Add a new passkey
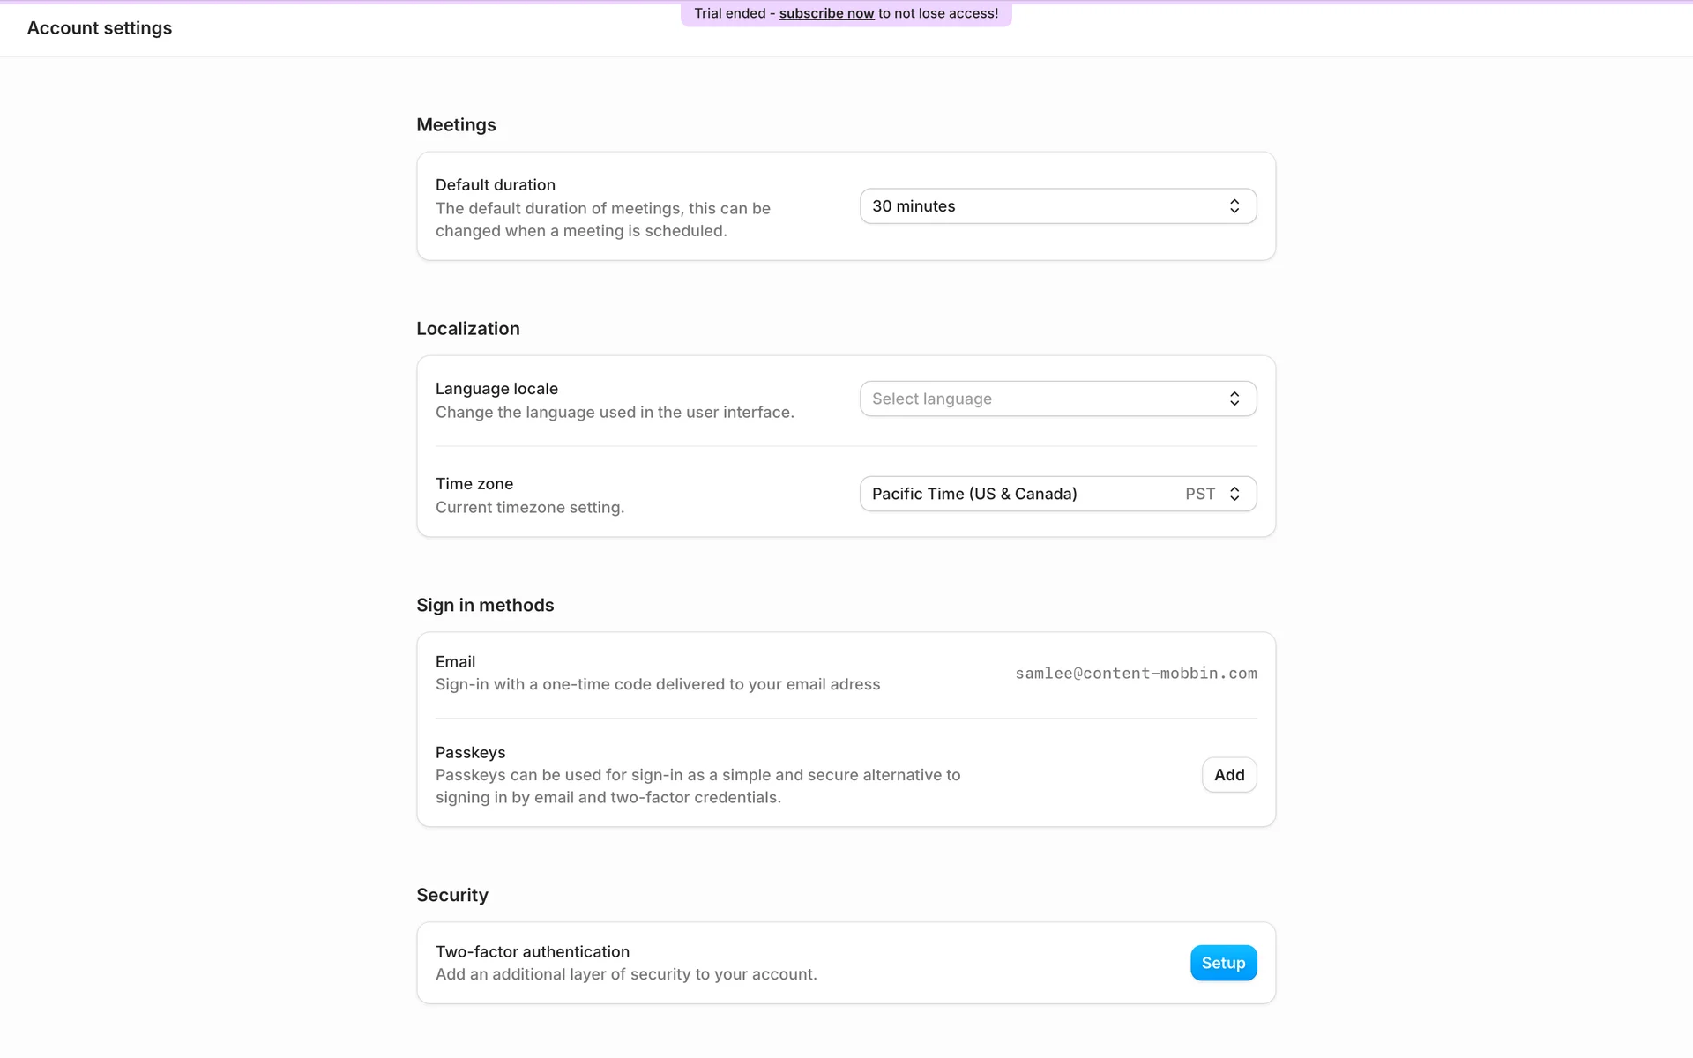1693x1058 pixels. tap(1228, 775)
